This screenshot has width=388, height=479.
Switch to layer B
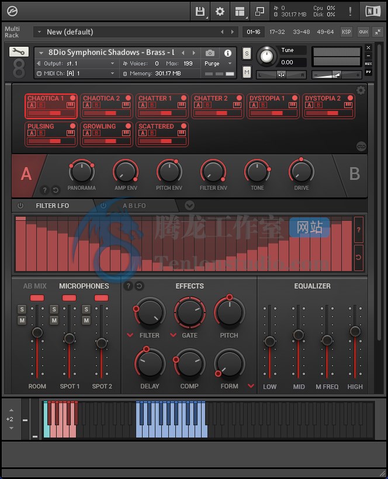click(x=354, y=173)
